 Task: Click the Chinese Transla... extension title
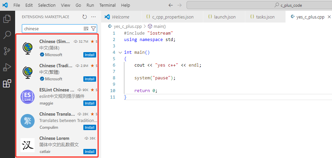(57, 114)
